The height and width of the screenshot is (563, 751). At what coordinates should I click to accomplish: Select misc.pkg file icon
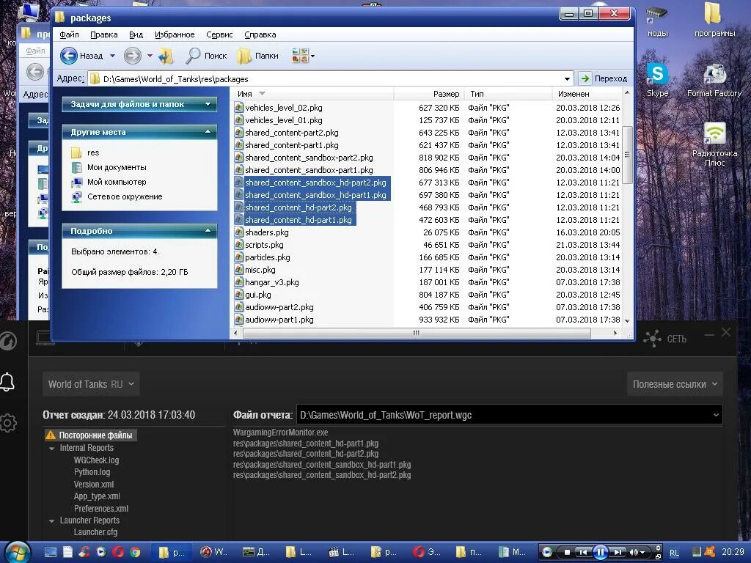pyautogui.click(x=238, y=270)
